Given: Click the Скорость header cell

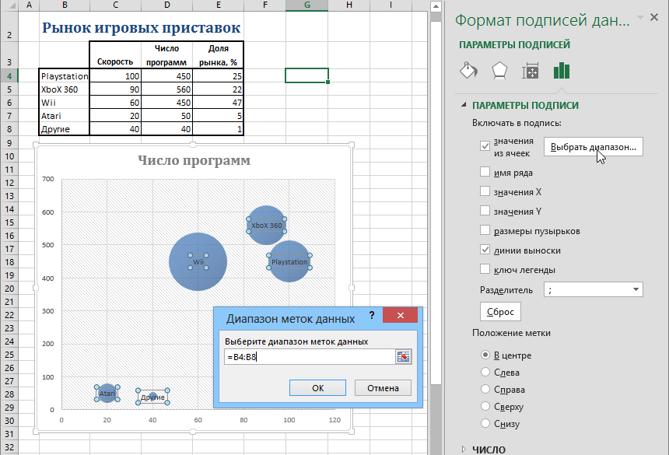Looking at the screenshot, I should [x=115, y=54].
